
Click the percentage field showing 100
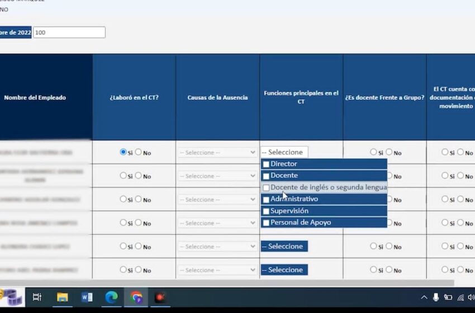tap(69, 32)
